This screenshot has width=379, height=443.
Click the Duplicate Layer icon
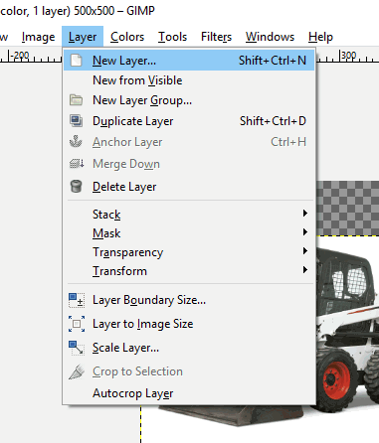tap(77, 121)
